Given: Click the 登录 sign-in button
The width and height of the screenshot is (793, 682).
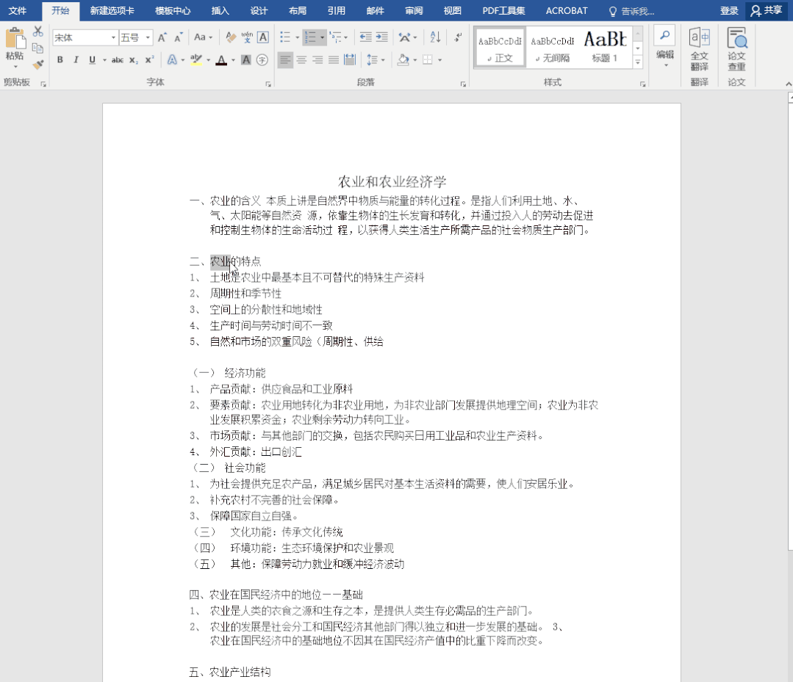Looking at the screenshot, I should pyautogui.click(x=729, y=10).
